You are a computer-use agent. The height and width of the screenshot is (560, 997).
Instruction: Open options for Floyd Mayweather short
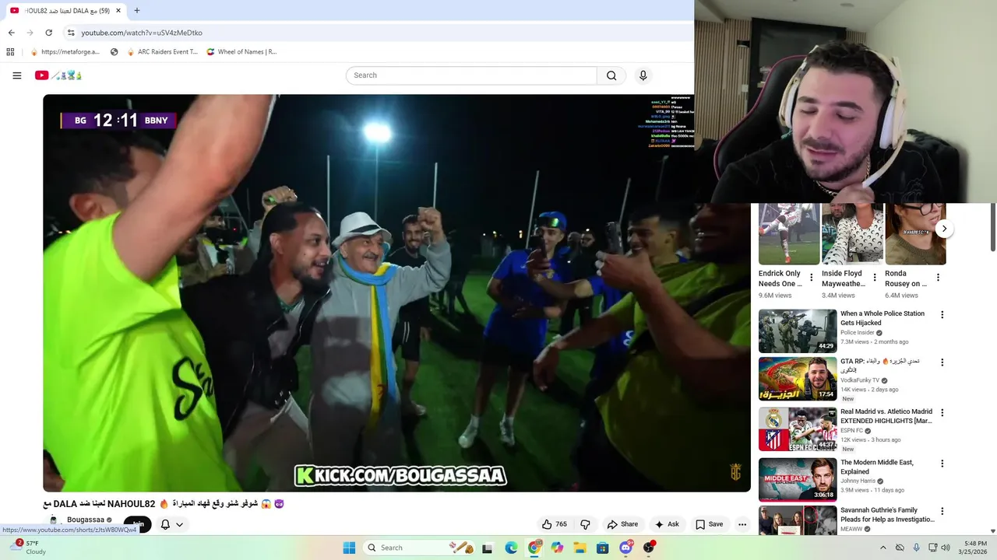(x=875, y=278)
